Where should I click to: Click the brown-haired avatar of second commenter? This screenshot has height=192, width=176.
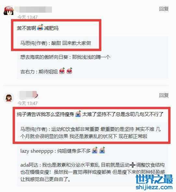[x=8, y=98]
